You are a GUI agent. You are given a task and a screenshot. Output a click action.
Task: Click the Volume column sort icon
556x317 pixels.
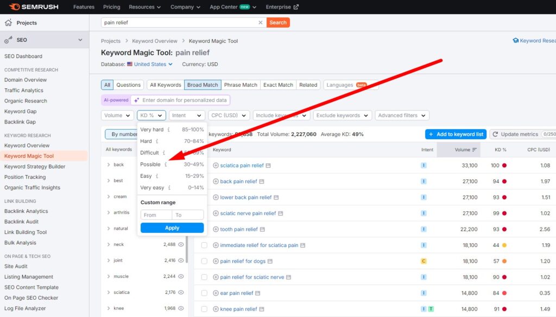475,150
